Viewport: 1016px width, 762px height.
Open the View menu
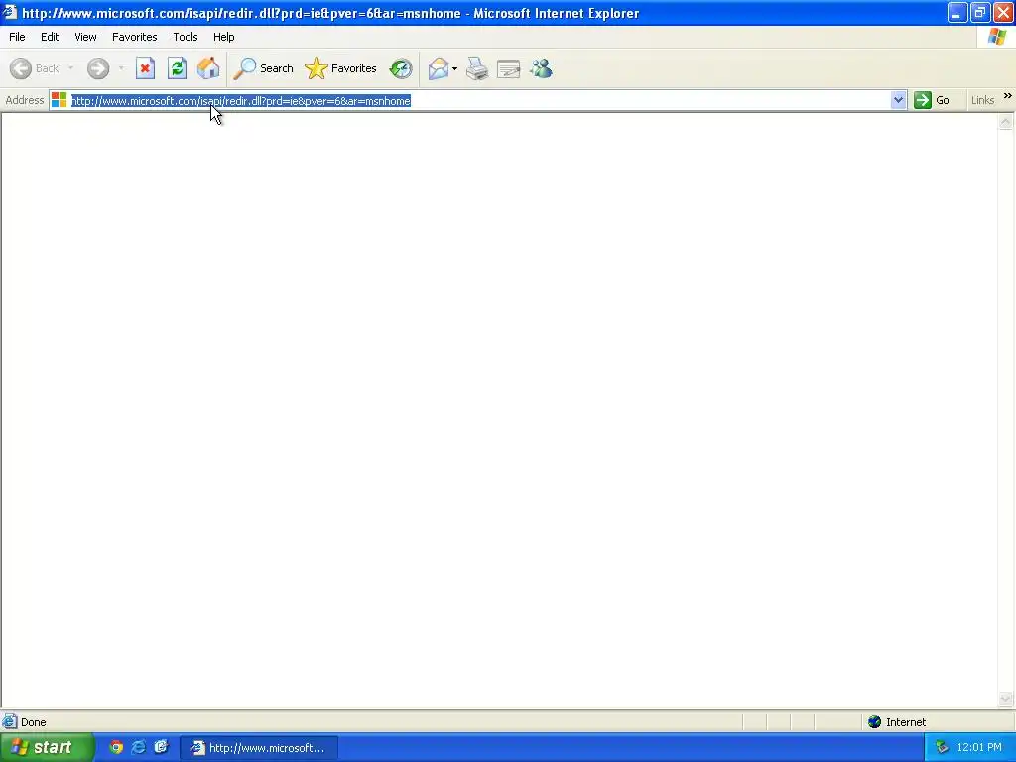click(x=85, y=37)
